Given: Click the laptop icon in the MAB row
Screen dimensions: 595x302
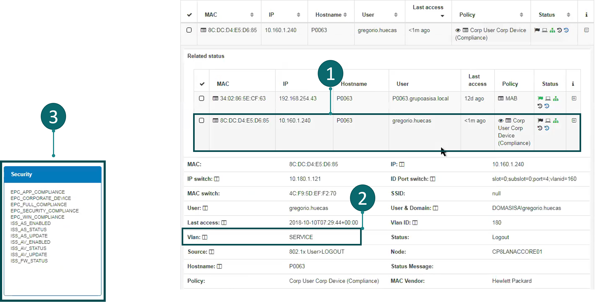Looking at the screenshot, I should click(548, 99).
